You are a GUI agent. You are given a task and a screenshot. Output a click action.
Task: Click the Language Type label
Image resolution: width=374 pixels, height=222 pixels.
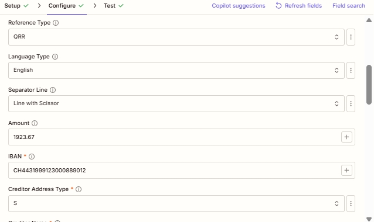29,57
